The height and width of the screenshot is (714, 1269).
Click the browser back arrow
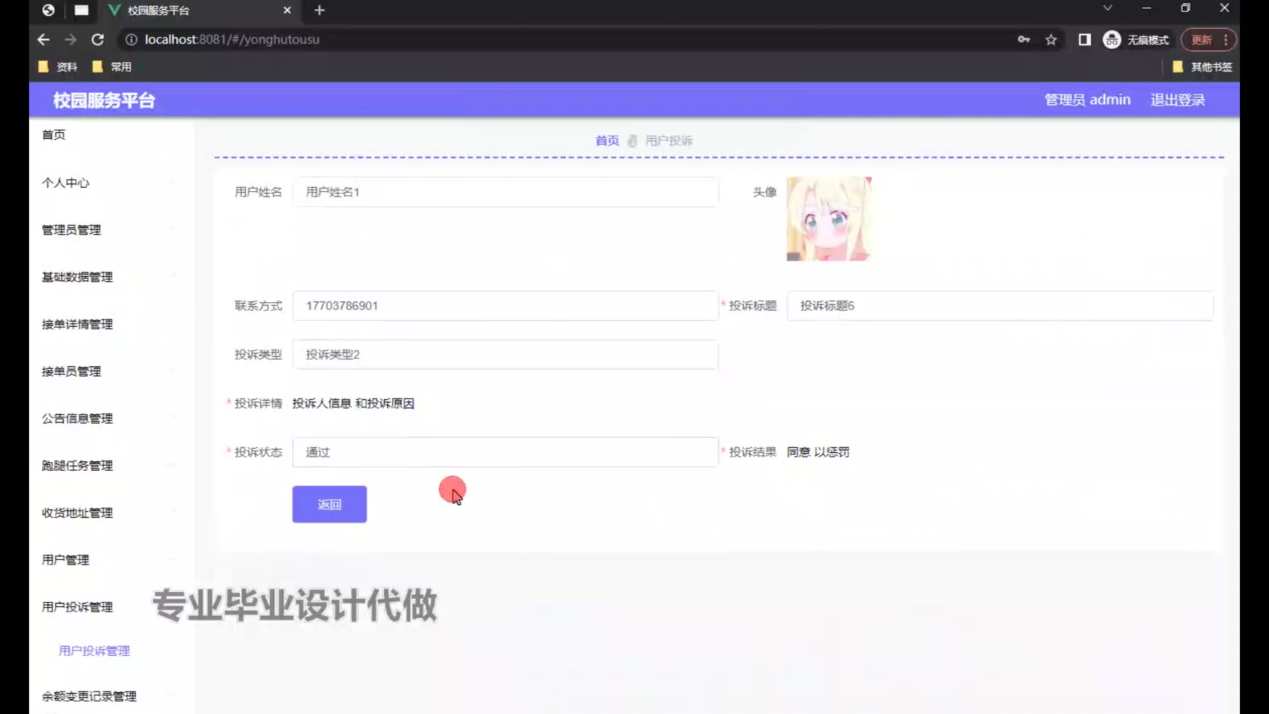coord(44,40)
